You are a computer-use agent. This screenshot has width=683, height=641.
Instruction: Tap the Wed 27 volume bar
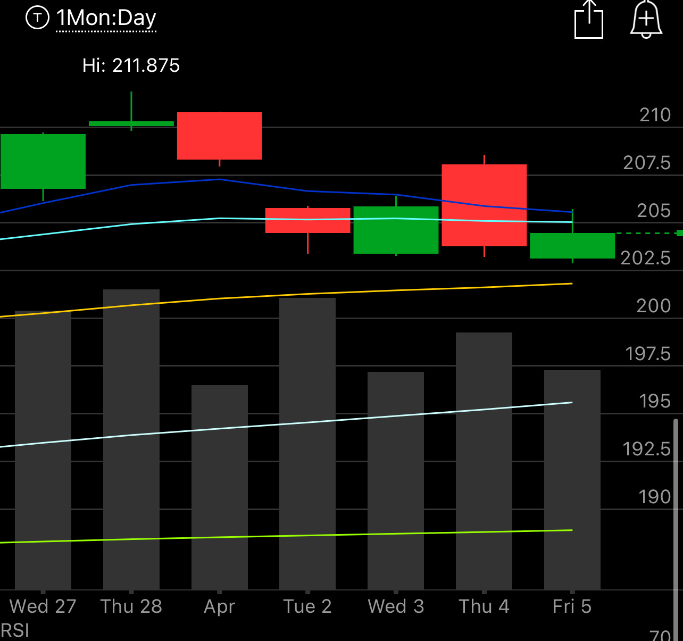point(43,450)
